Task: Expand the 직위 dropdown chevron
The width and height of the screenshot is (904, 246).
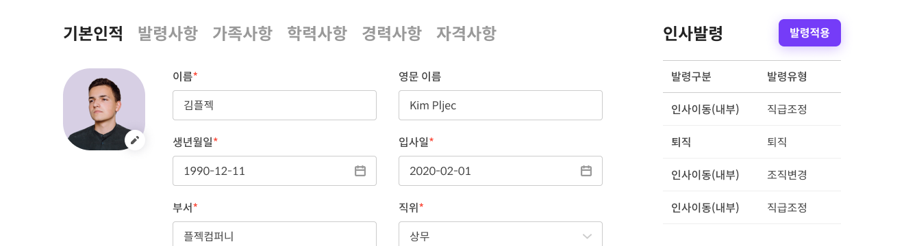Action: tap(587, 236)
